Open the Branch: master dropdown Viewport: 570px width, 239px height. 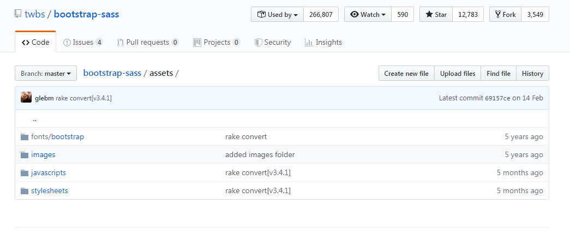[x=46, y=74]
